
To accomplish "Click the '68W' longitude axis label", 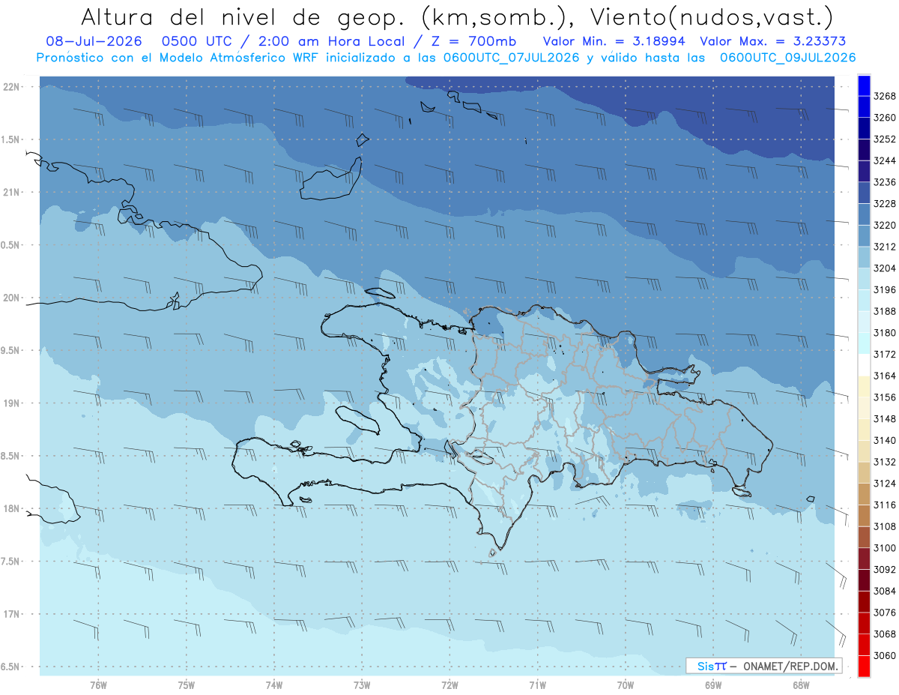I will [x=801, y=685].
